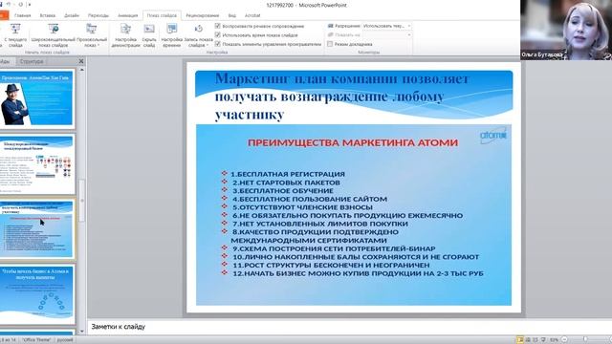
Task: Click the 'русский' language indicator
Action: [65, 340]
